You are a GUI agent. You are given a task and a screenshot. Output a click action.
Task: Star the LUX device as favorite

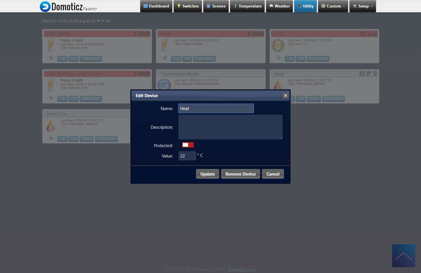279,58
